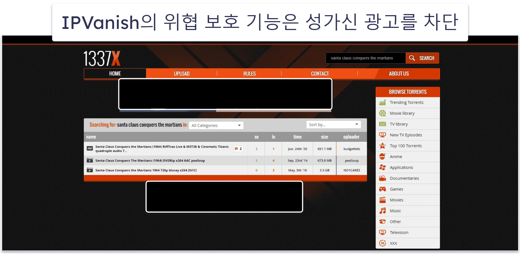This screenshot has height=254, width=520.
Task: Click the Documentaries camera icon
Action: pyautogui.click(x=382, y=178)
